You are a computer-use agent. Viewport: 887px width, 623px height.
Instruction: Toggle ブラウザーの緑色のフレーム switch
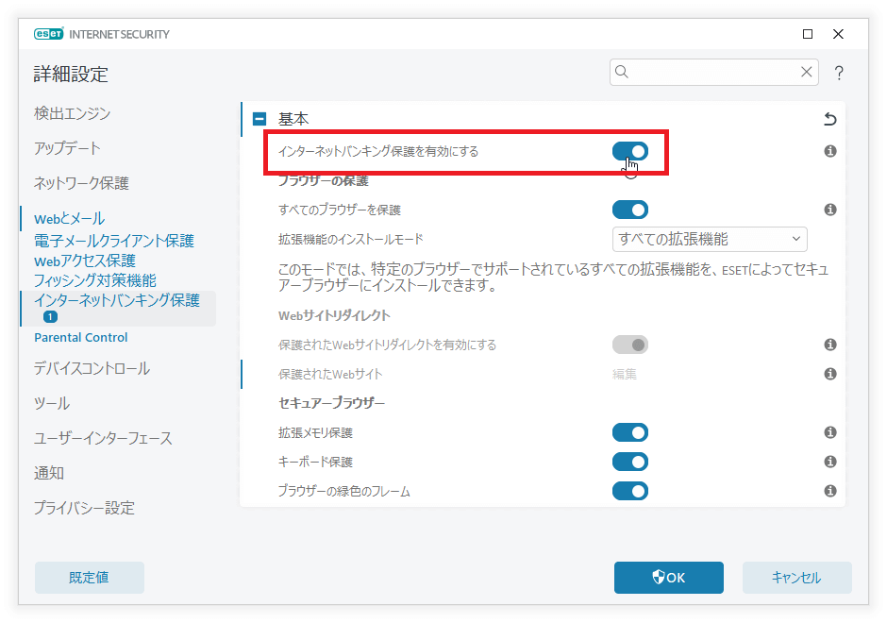tap(629, 491)
